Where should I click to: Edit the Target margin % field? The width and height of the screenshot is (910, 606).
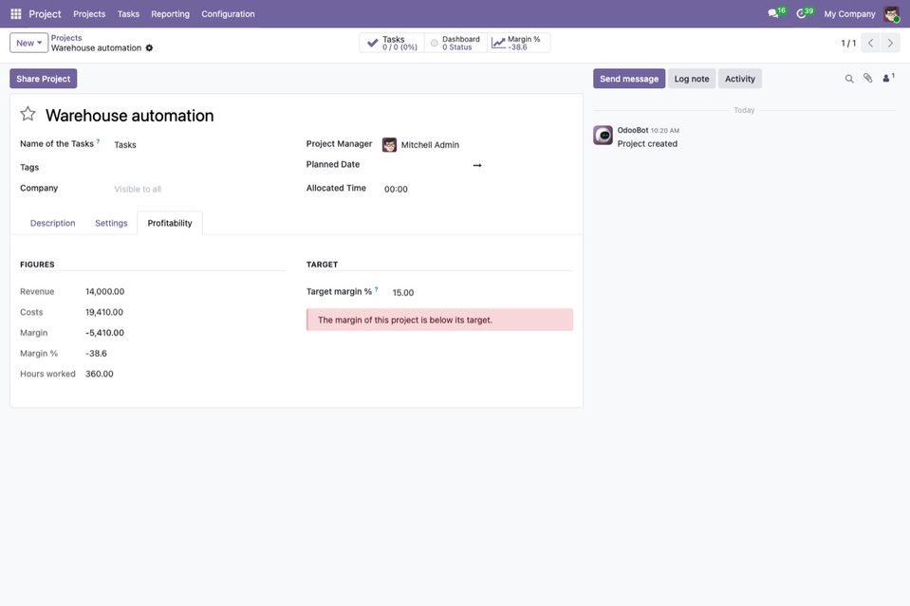tap(481, 293)
